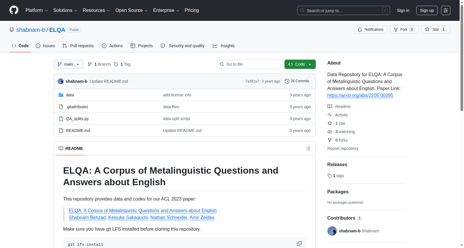The width and height of the screenshot is (464, 248).
Task: Expand the Solutions dropdown
Action: (65, 10)
